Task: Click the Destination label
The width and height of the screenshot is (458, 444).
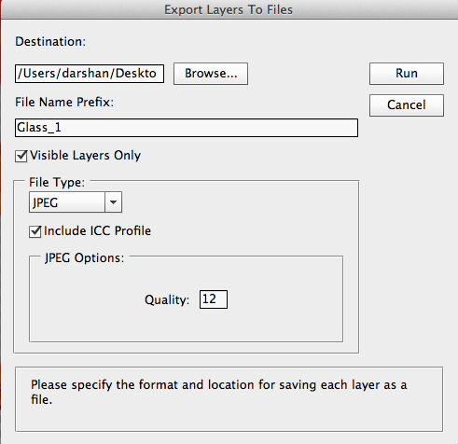Action: point(50,41)
